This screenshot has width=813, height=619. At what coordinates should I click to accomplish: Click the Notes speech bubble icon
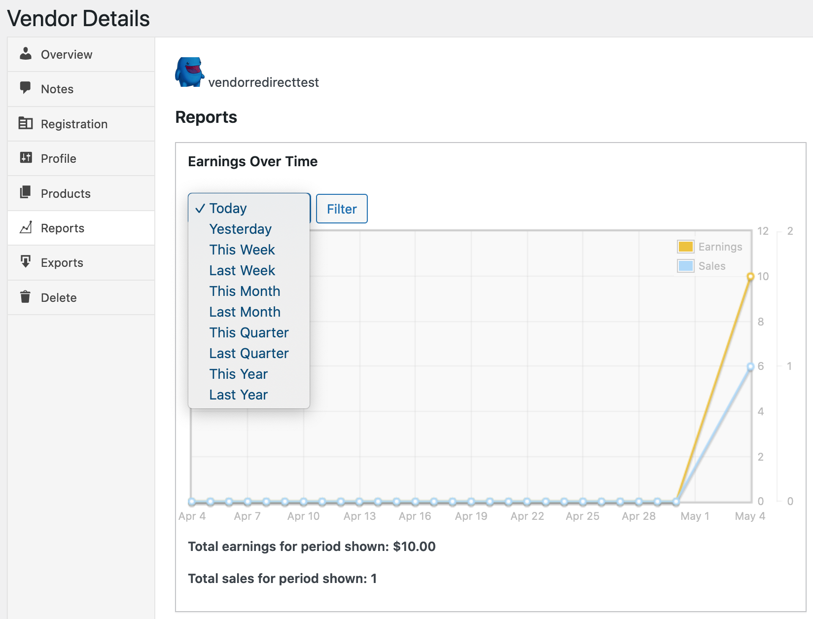pyautogui.click(x=26, y=88)
